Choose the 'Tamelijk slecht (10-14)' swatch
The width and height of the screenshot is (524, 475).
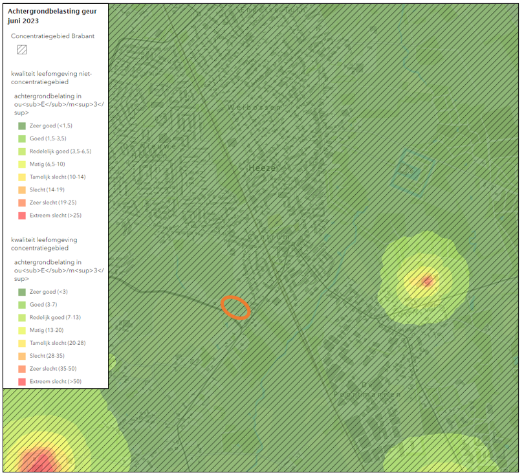[22, 177]
